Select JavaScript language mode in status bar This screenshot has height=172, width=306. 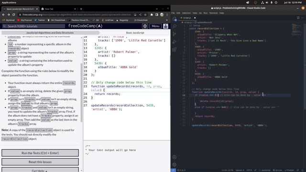click(264, 170)
